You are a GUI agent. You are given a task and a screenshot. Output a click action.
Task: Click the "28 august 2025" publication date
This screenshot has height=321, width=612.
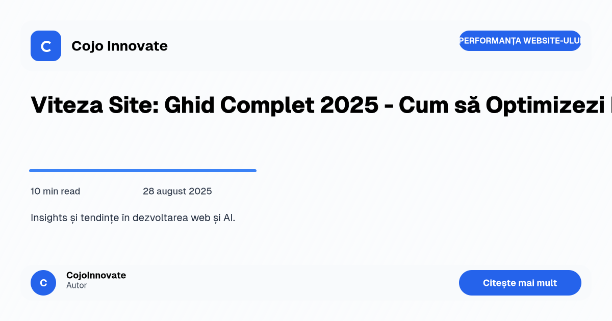(x=177, y=191)
